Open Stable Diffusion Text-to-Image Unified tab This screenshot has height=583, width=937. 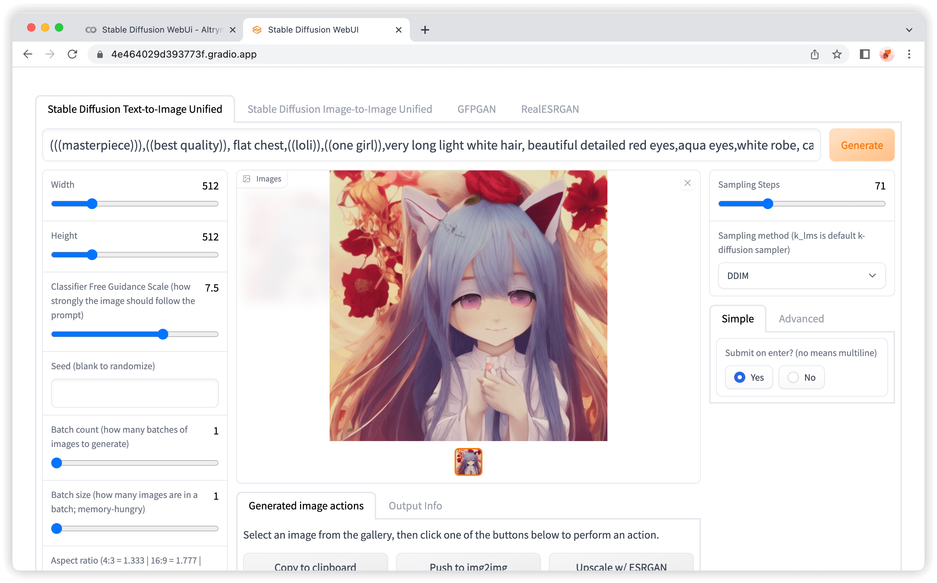point(135,109)
